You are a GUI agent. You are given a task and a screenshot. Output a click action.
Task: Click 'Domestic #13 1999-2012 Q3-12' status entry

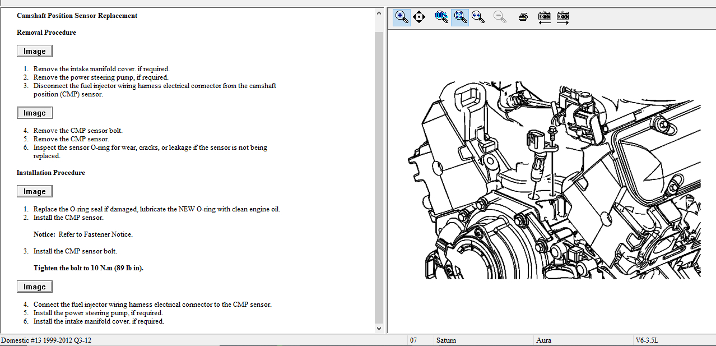tap(46, 340)
